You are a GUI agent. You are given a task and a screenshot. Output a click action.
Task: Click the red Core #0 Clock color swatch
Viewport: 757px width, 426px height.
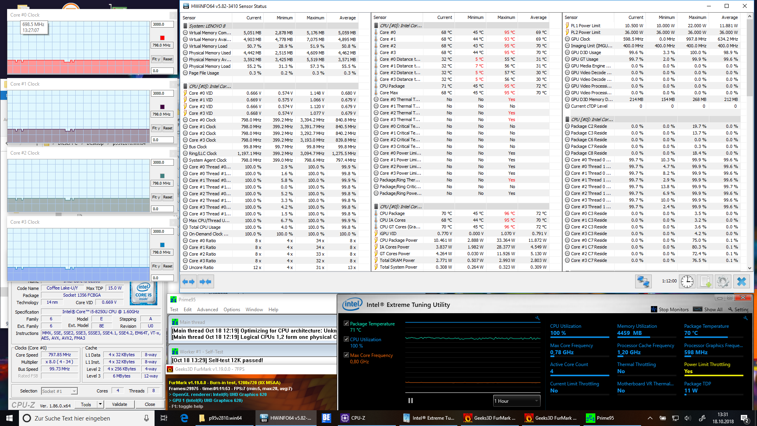(162, 38)
